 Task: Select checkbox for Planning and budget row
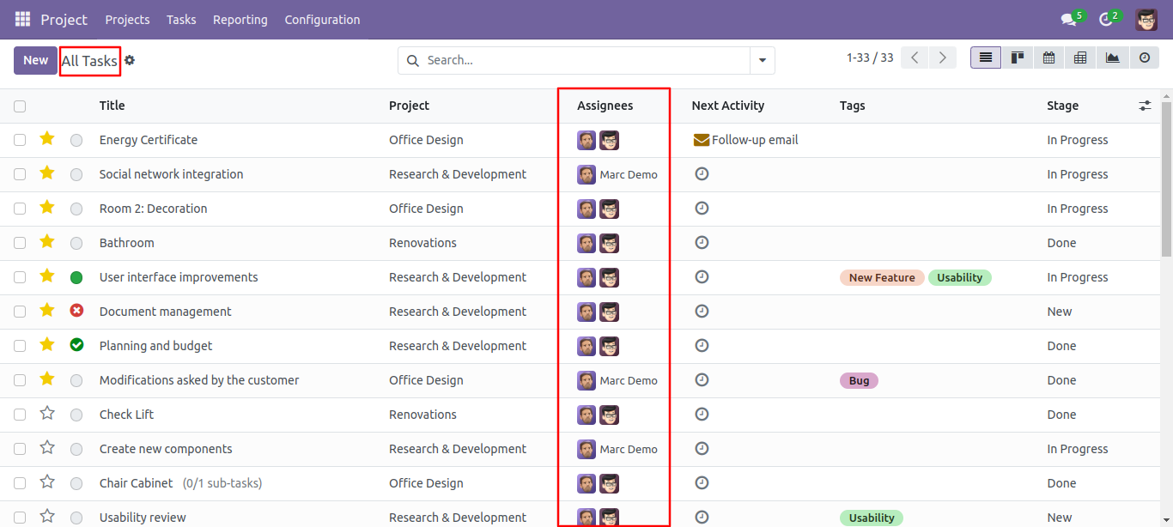coord(20,346)
